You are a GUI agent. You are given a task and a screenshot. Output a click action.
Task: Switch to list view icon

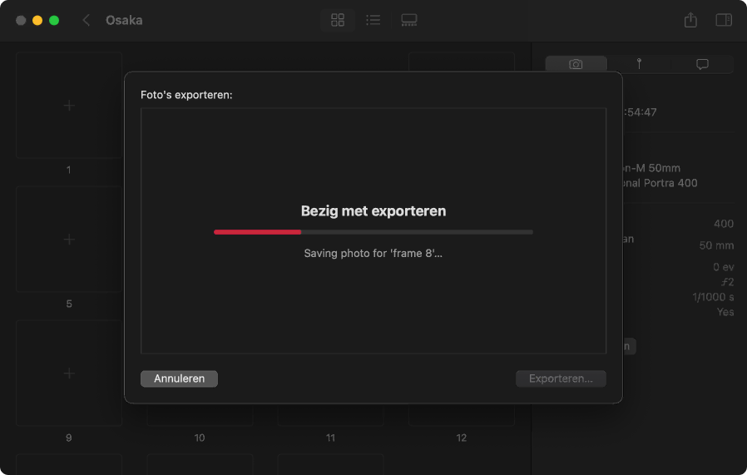coord(373,20)
